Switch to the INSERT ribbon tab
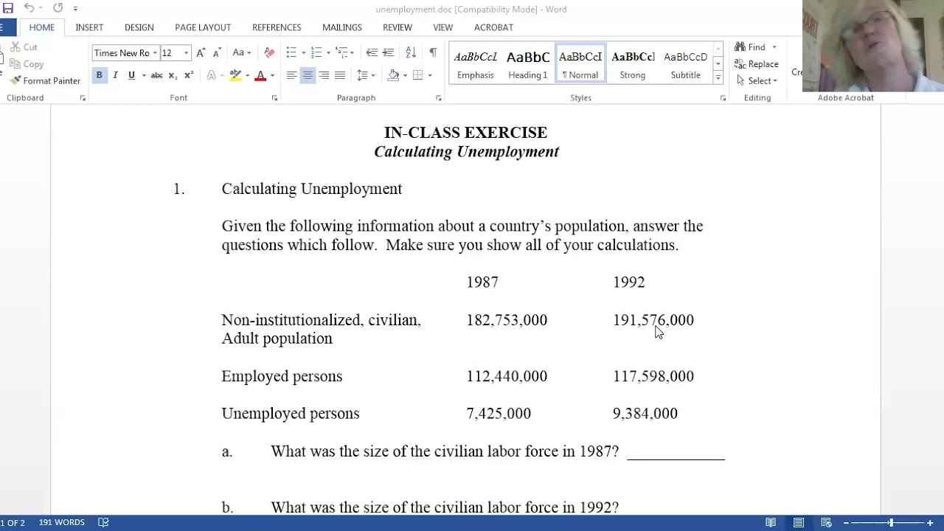 click(x=89, y=27)
